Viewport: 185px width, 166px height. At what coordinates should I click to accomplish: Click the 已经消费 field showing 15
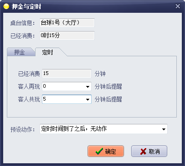(67, 74)
